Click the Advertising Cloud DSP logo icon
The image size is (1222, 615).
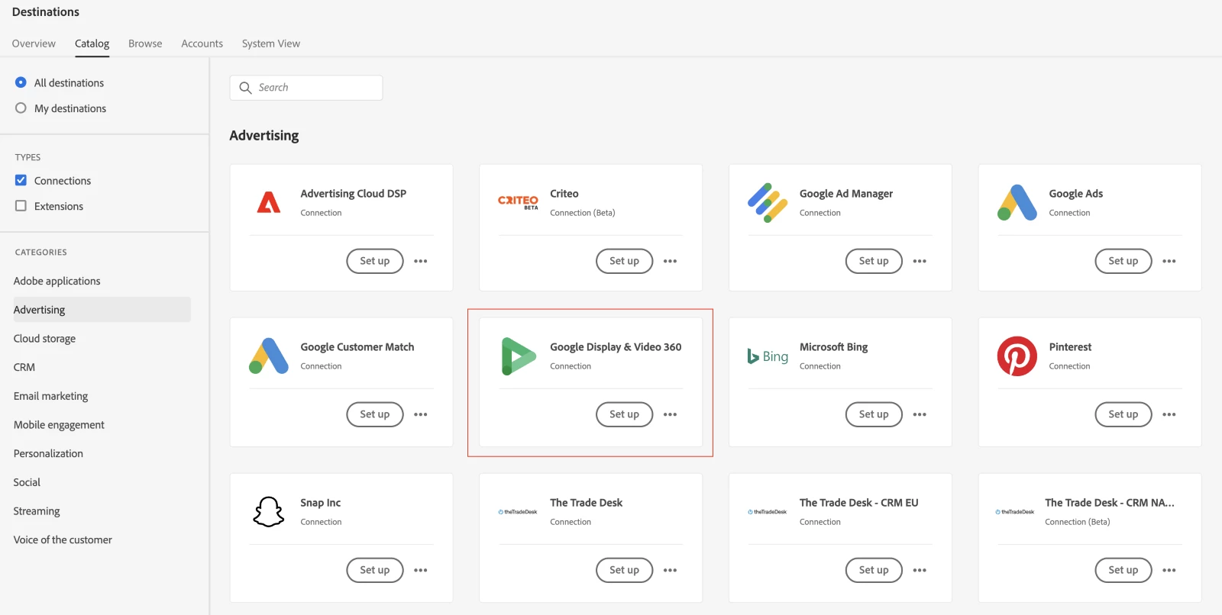coord(268,202)
